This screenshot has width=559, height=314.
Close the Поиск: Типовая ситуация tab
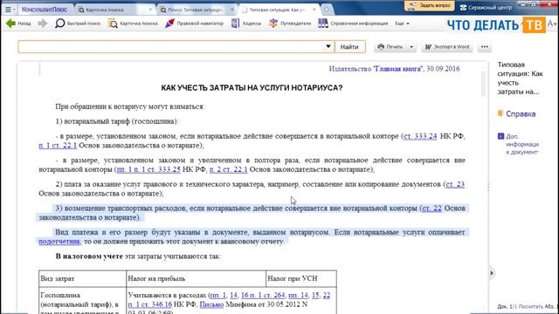coord(232,10)
